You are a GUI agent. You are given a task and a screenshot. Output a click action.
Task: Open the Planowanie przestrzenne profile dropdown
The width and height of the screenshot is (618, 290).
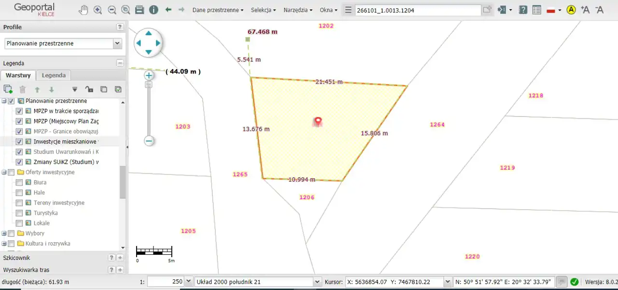click(x=117, y=43)
